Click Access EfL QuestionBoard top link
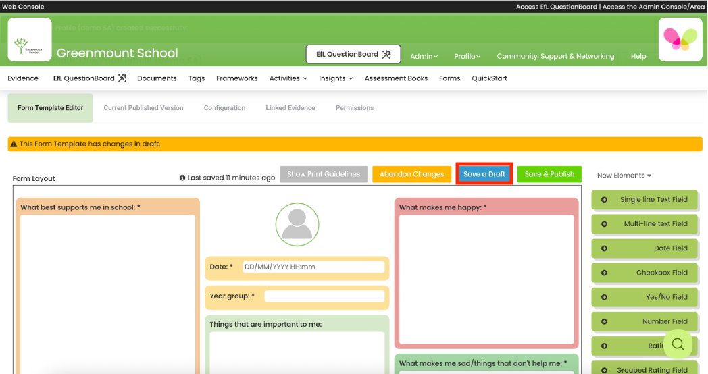 [x=556, y=7]
